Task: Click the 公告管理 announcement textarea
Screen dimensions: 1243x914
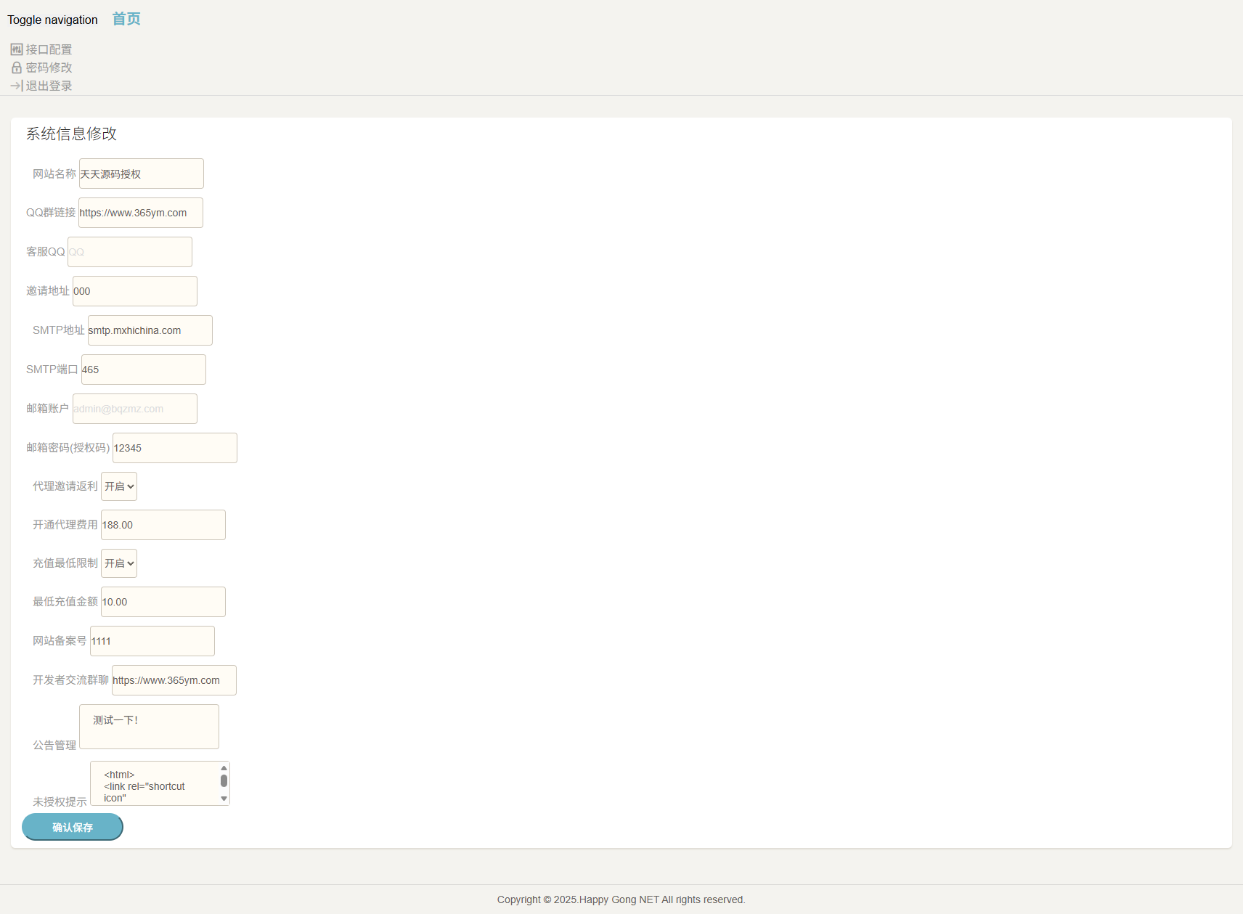Action: click(x=149, y=727)
